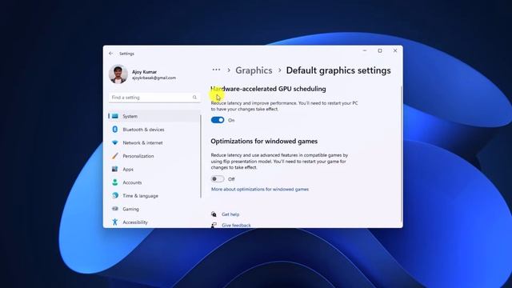Click the Accessibility figure icon

pos(115,222)
